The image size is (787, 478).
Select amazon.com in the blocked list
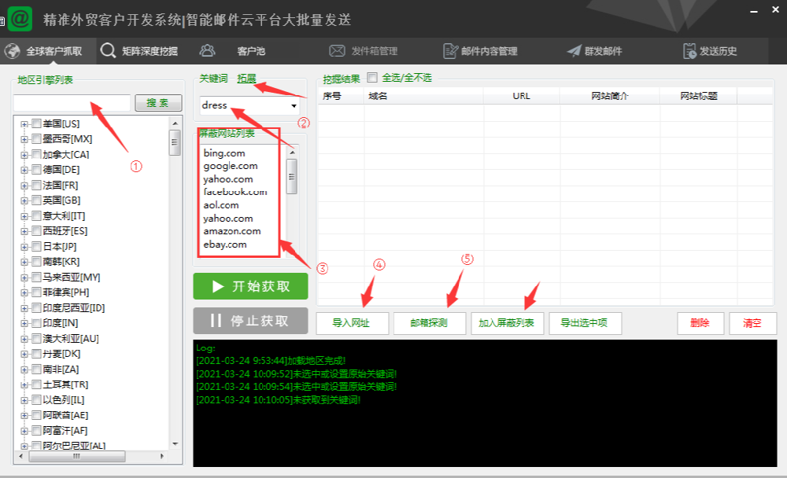coord(232,231)
